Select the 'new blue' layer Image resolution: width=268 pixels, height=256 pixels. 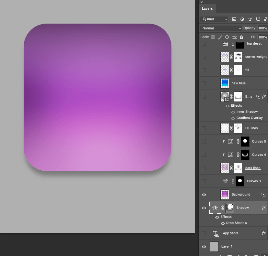(x=239, y=83)
